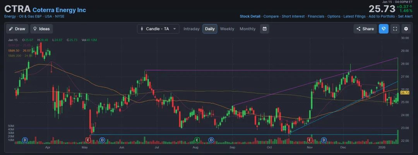
Task: Select the Daily timeframe
Action: coord(210,29)
